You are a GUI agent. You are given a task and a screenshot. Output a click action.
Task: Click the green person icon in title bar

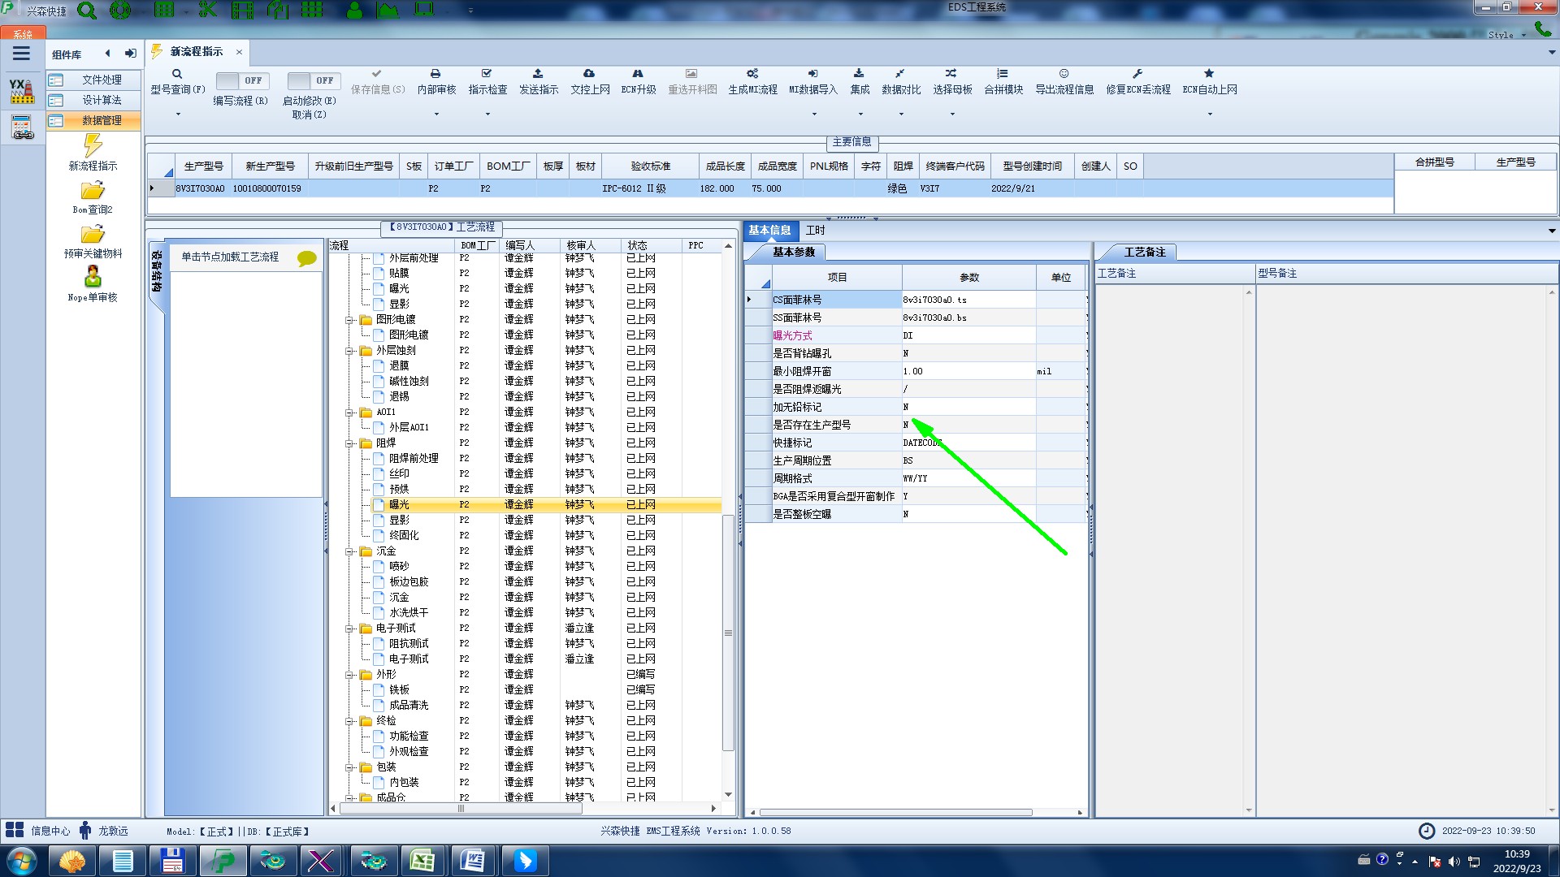click(x=354, y=10)
